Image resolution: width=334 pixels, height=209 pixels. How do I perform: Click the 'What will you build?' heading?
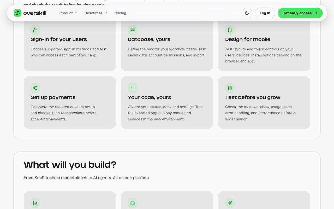[x=70, y=165]
